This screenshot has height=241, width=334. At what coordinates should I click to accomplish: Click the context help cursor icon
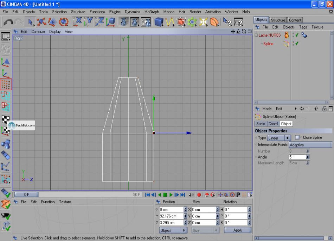227,22
